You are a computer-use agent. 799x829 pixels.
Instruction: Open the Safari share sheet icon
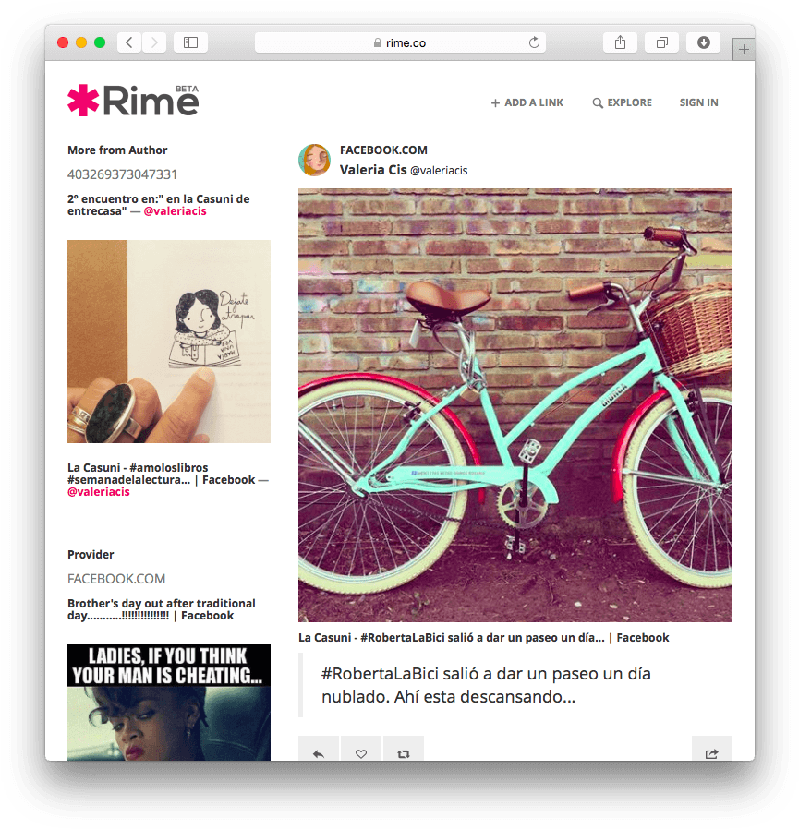pyautogui.click(x=620, y=42)
